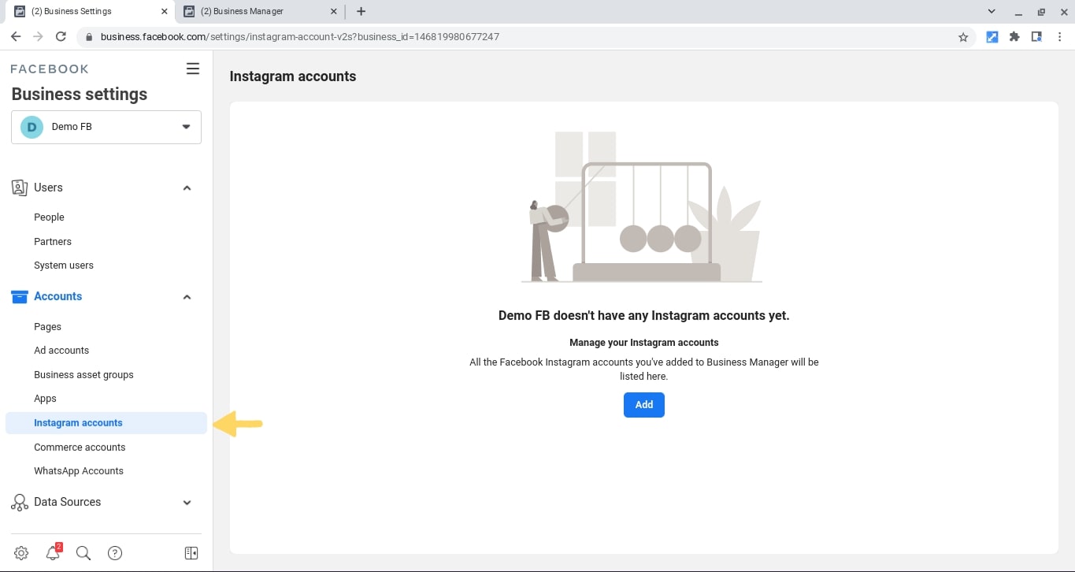This screenshot has height=572, width=1075.
Task: Open Ad accounts in sidebar
Action: (x=61, y=351)
